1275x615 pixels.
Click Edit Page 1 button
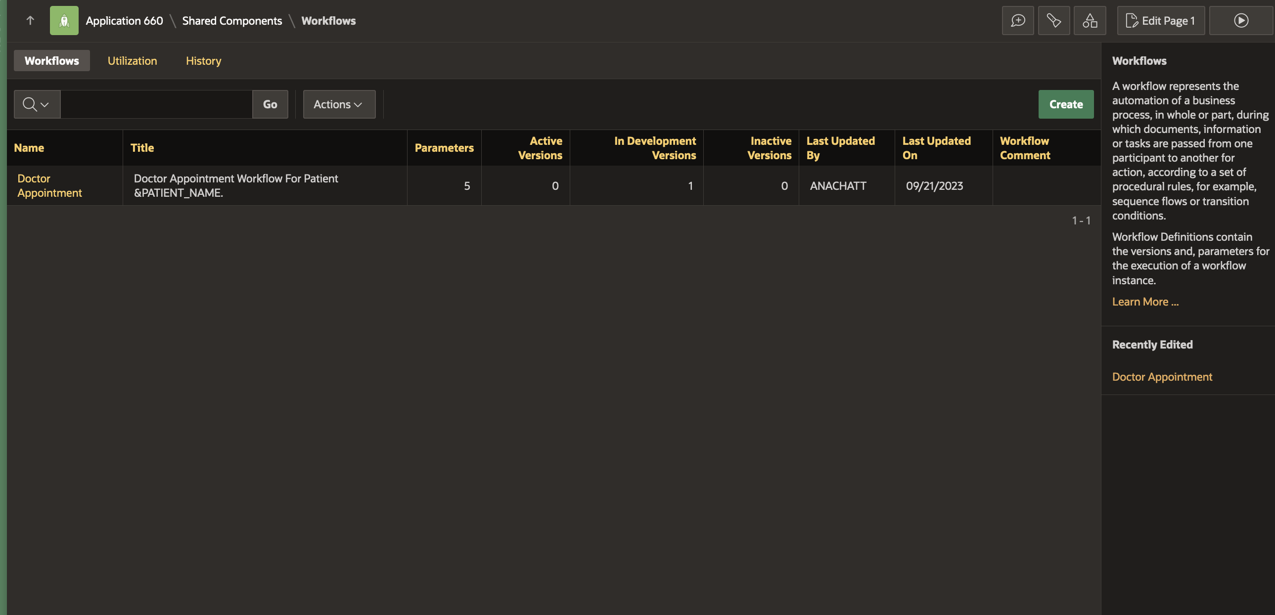[x=1160, y=20]
